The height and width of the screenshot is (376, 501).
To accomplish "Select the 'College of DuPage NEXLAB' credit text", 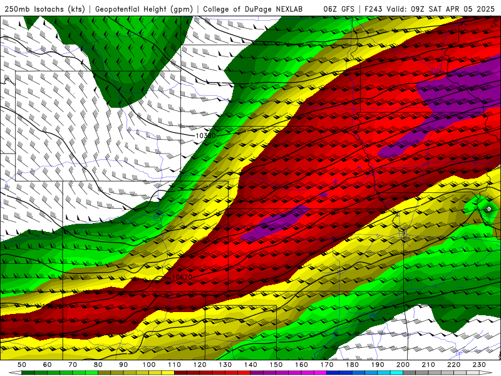I will click(253, 9).
